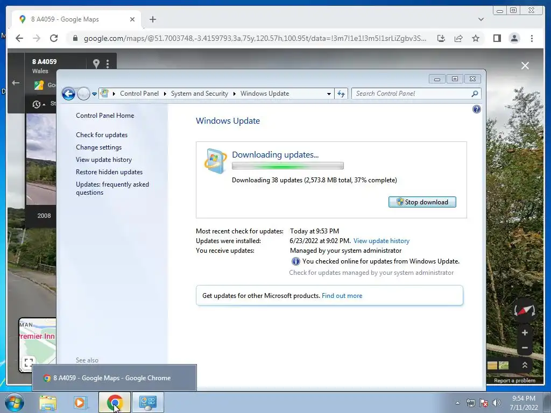Open Updates frequently asked questions link
The width and height of the screenshot is (551, 413).
112,188
